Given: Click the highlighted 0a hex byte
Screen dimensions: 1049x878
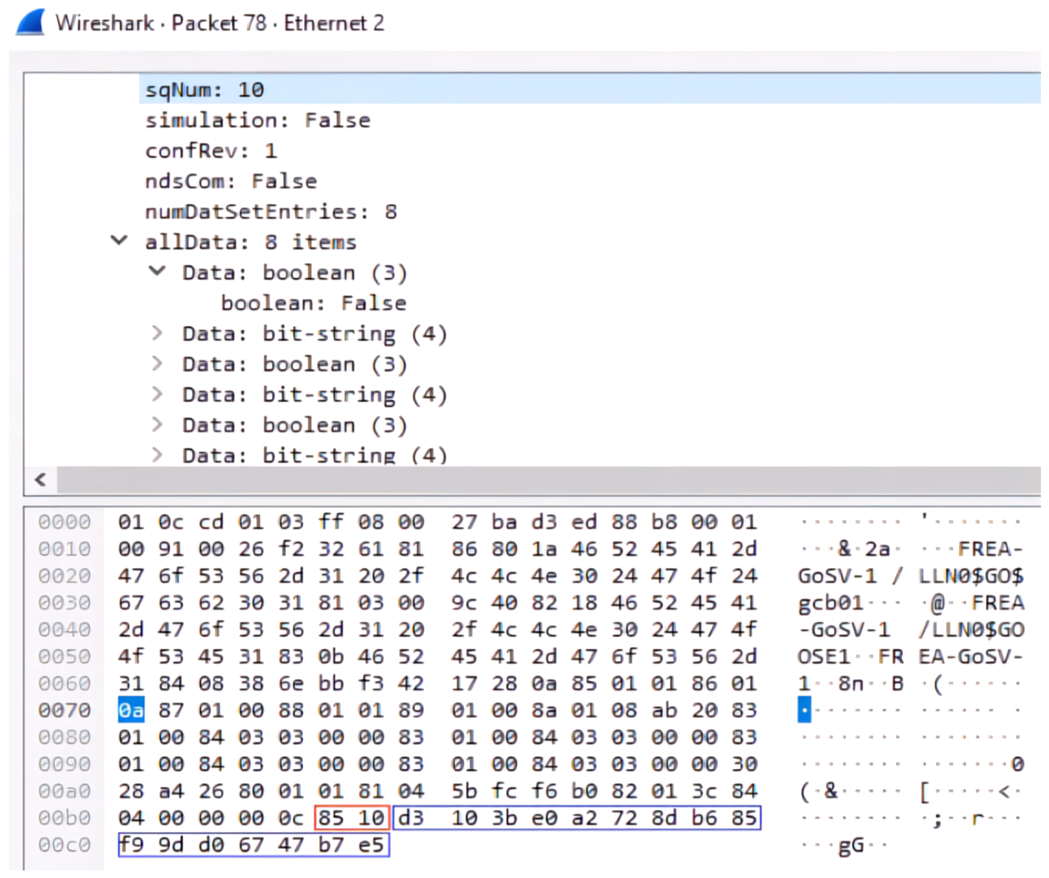Looking at the screenshot, I should [131, 710].
